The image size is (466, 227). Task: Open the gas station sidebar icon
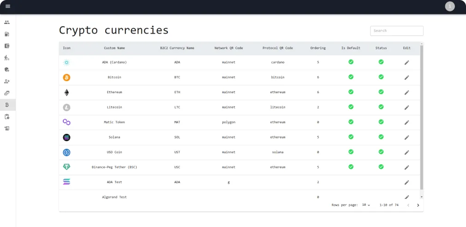7,34
